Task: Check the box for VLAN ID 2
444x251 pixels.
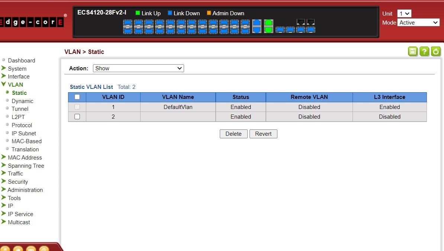Action: [77, 116]
